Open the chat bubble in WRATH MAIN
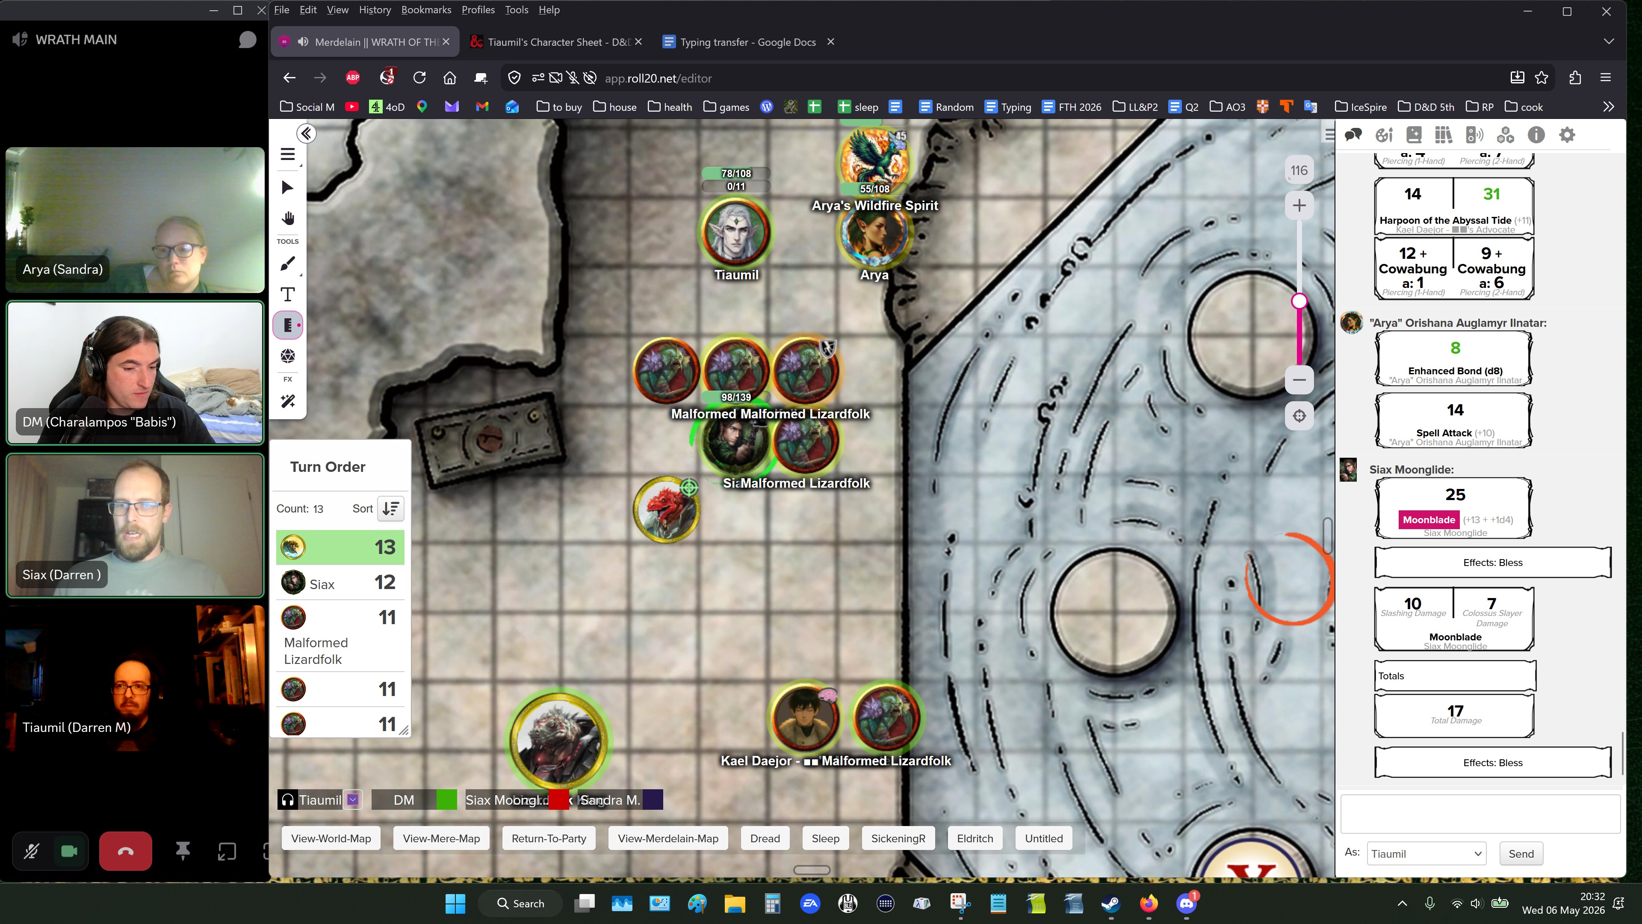The width and height of the screenshot is (1642, 924). coord(247,39)
